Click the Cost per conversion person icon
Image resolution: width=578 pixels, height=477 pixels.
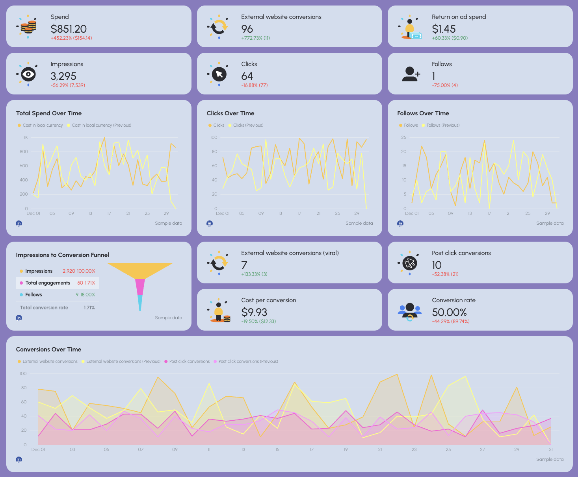click(218, 310)
